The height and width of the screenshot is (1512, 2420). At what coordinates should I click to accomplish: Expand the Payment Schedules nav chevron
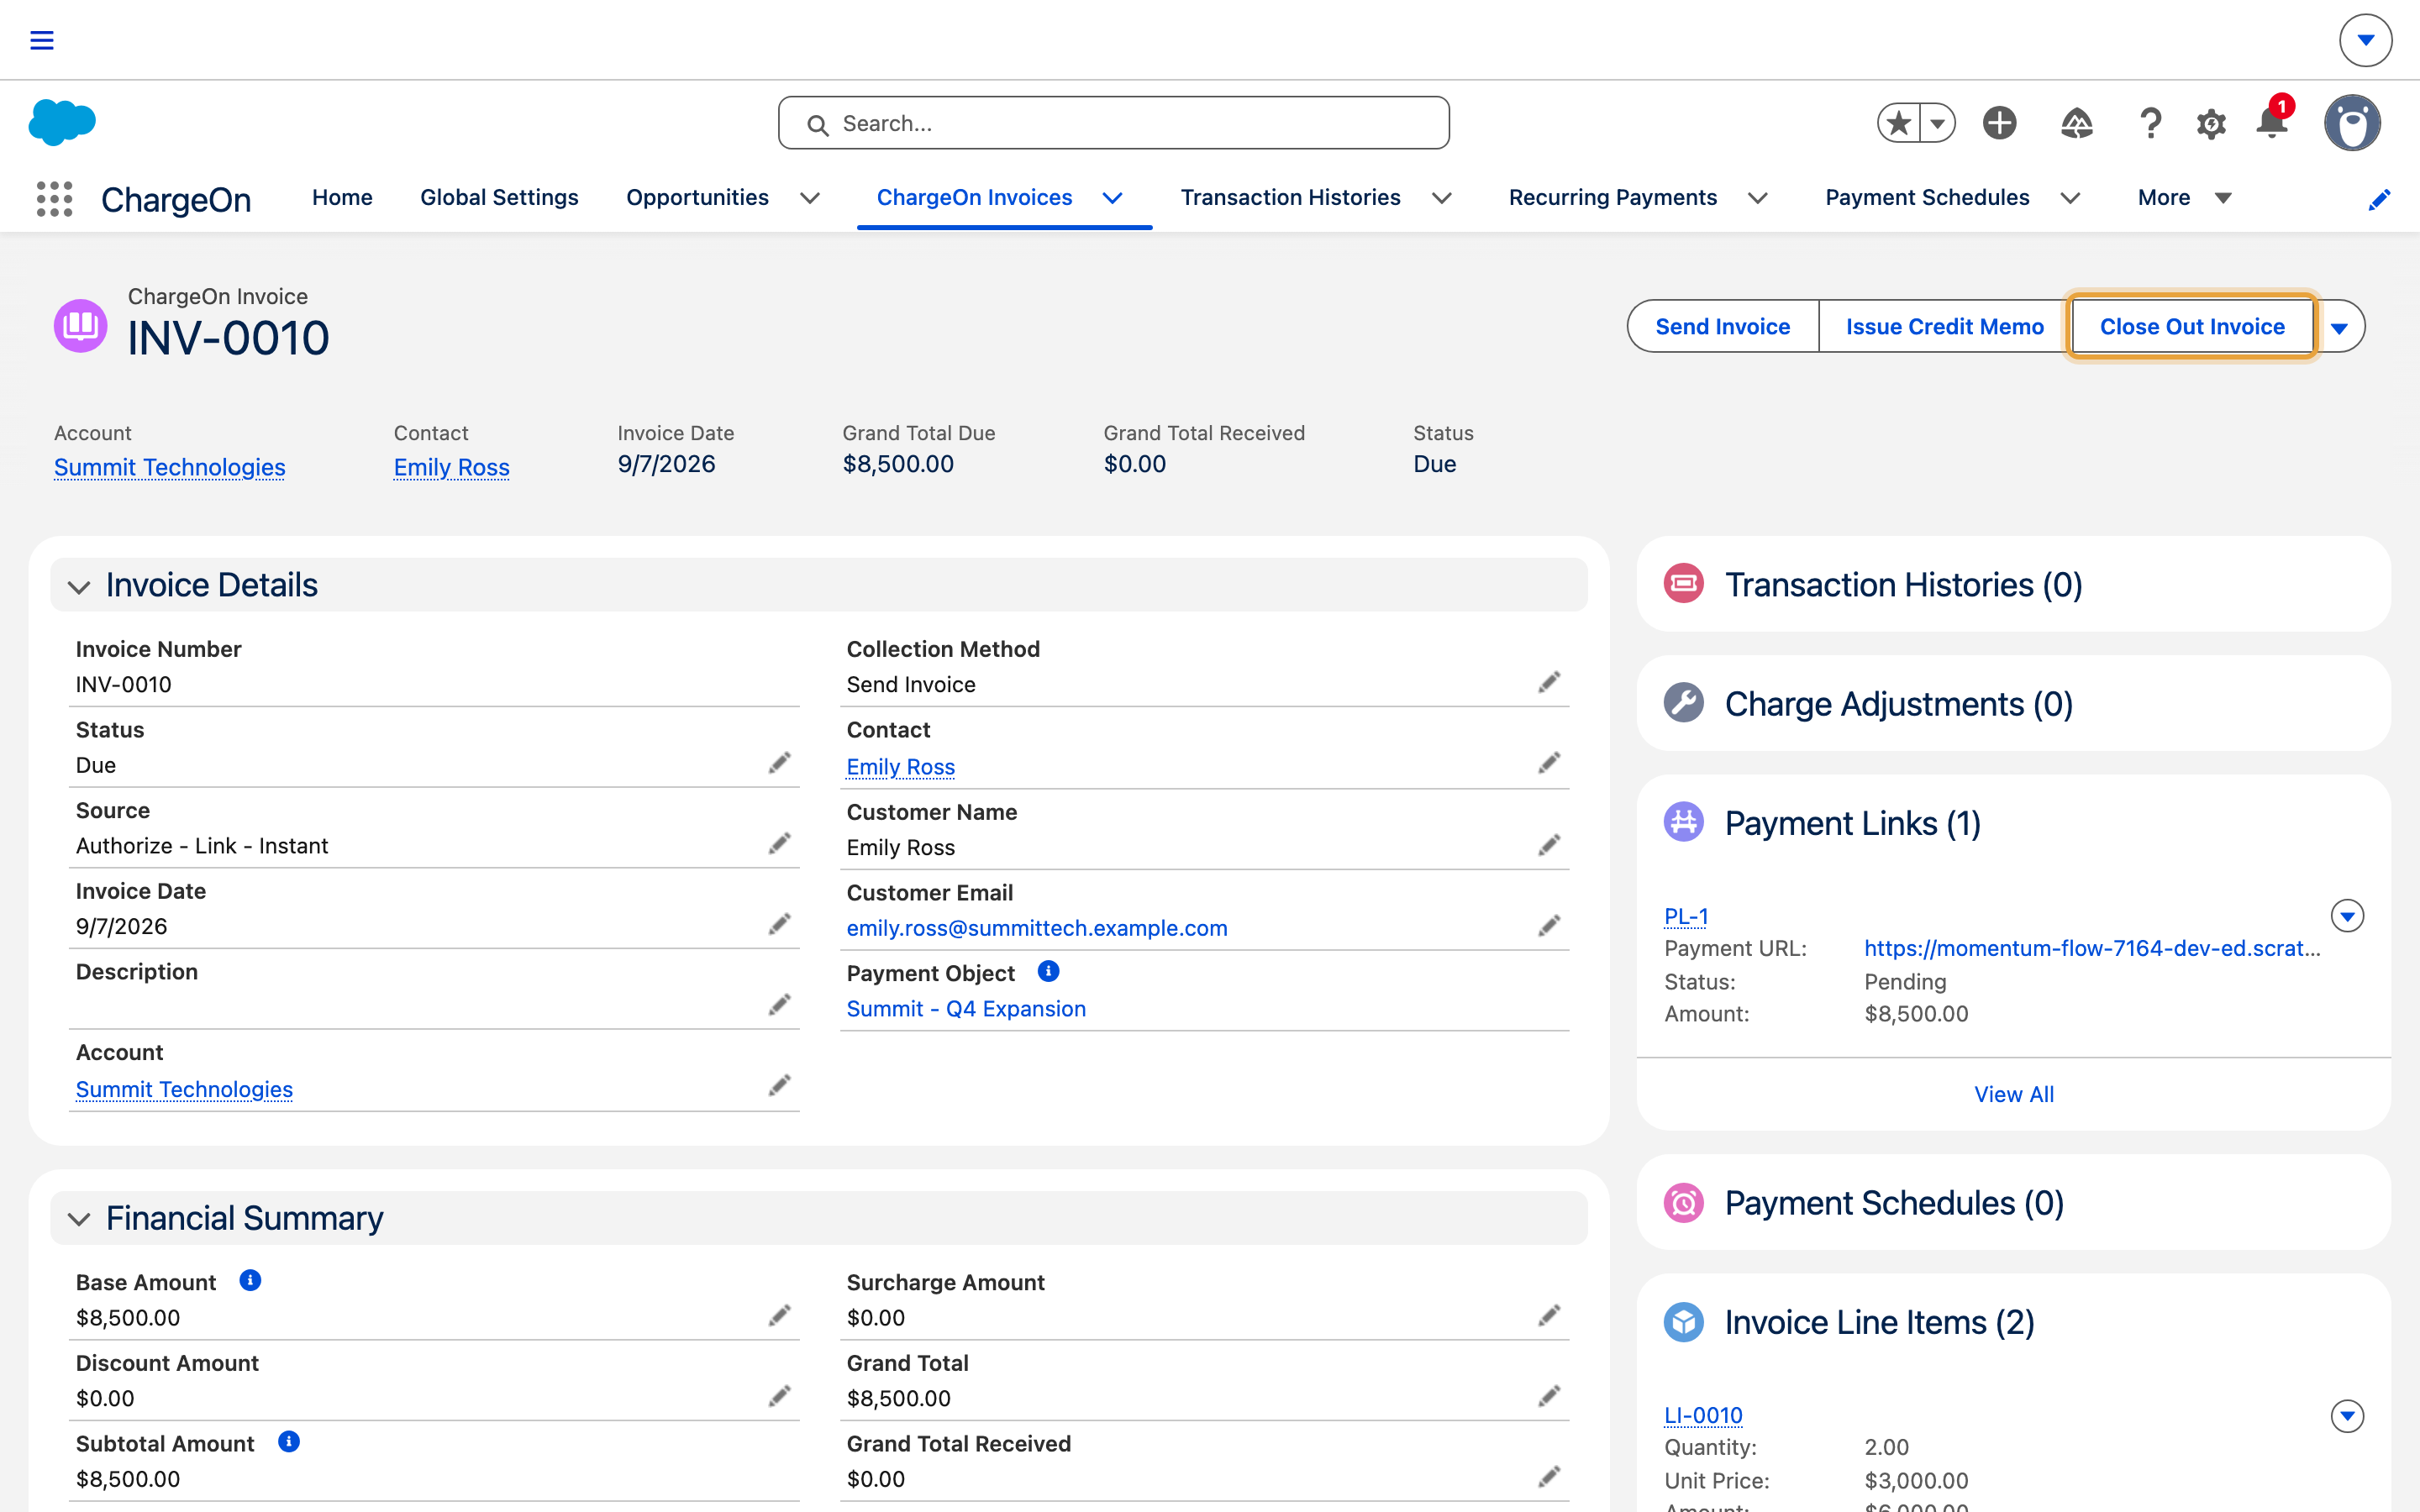[2070, 198]
